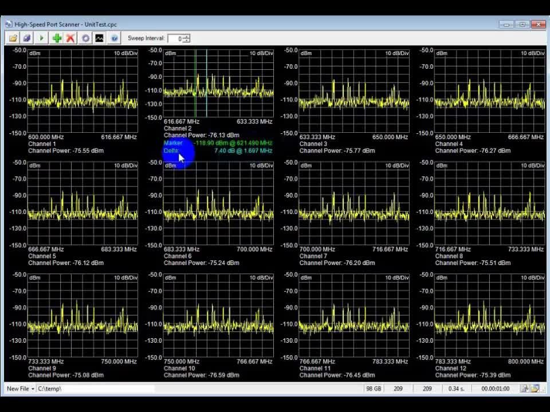
Task: Click the Delta label under Channel 2
Action: [171, 150]
